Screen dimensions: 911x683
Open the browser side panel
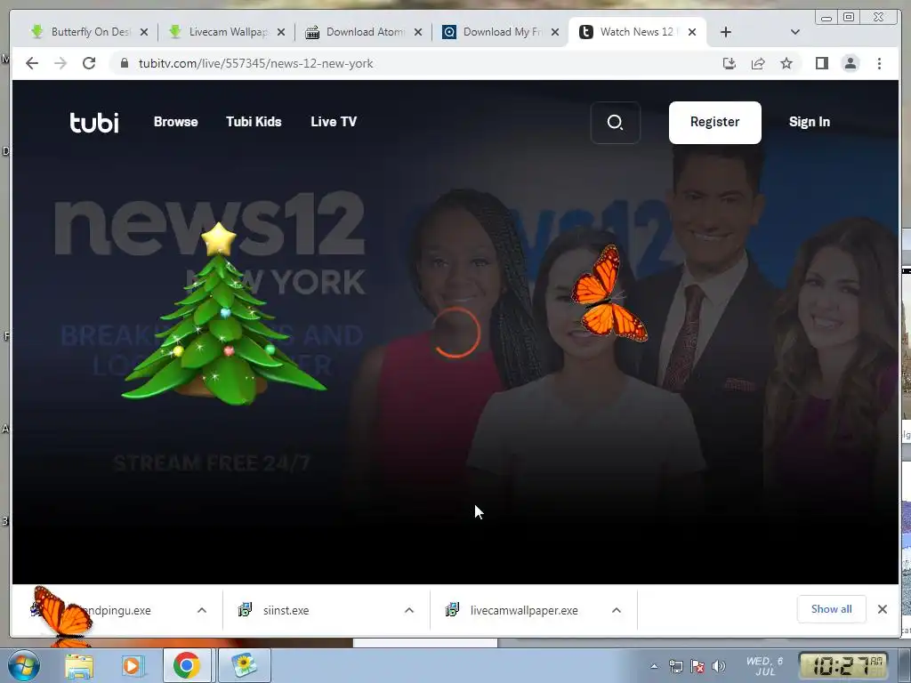point(821,63)
